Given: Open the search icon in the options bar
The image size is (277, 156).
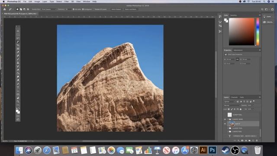Looking at the screenshot, I should point(262,9).
